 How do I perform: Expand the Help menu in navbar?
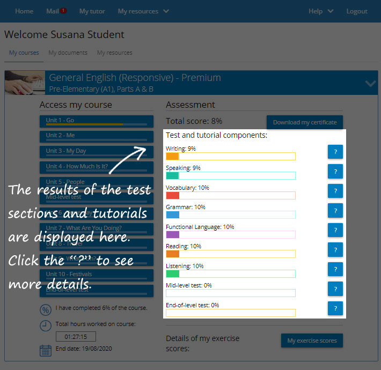pos(320,11)
